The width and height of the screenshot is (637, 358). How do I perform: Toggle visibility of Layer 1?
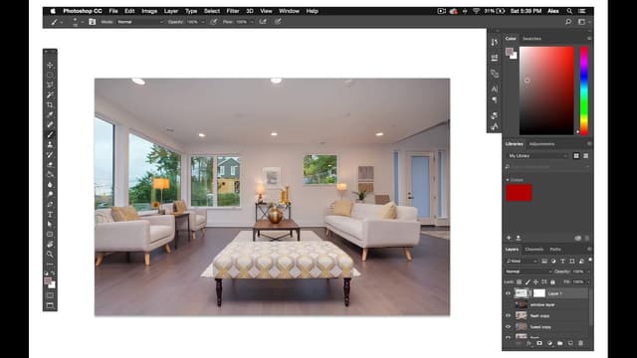tap(508, 293)
